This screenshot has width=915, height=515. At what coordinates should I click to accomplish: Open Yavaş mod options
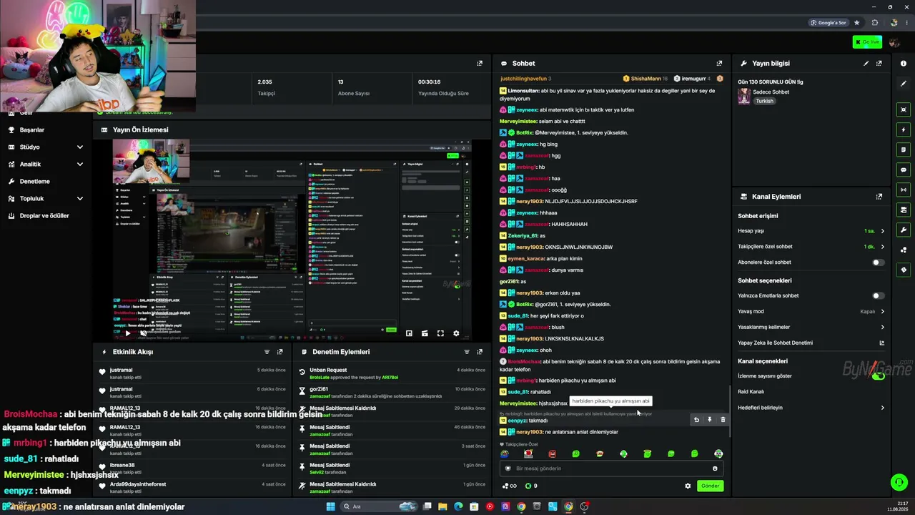click(x=811, y=311)
